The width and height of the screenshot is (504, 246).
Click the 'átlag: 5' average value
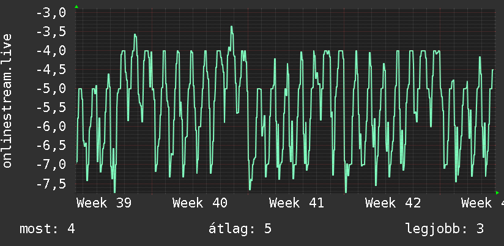tap(240, 229)
